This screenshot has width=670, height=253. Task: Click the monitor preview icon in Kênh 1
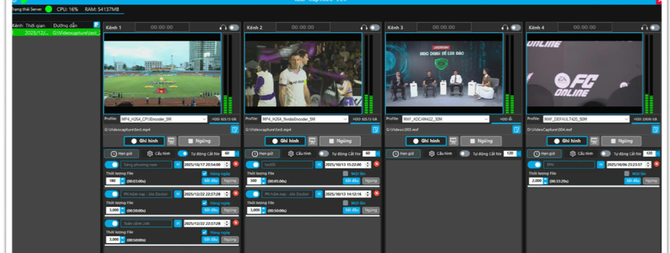pos(172,141)
